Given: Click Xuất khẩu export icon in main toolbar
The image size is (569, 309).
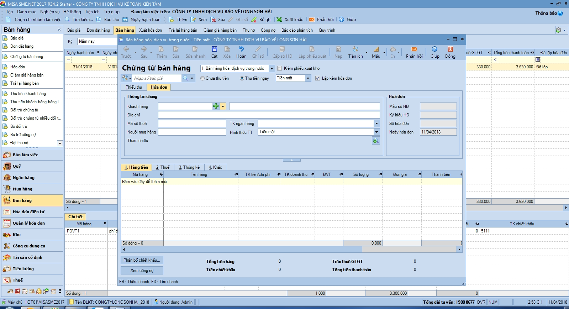Looking at the screenshot, I should [x=279, y=20].
